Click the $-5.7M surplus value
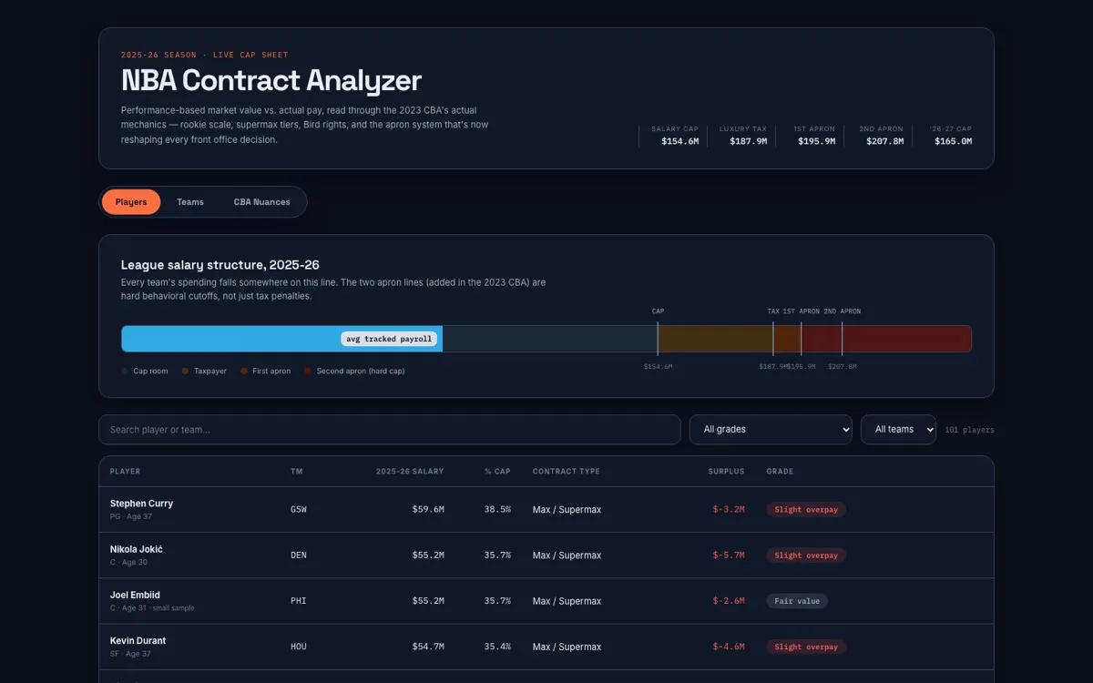Image resolution: width=1093 pixels, height=683 pixels. (x=729, y=556)
